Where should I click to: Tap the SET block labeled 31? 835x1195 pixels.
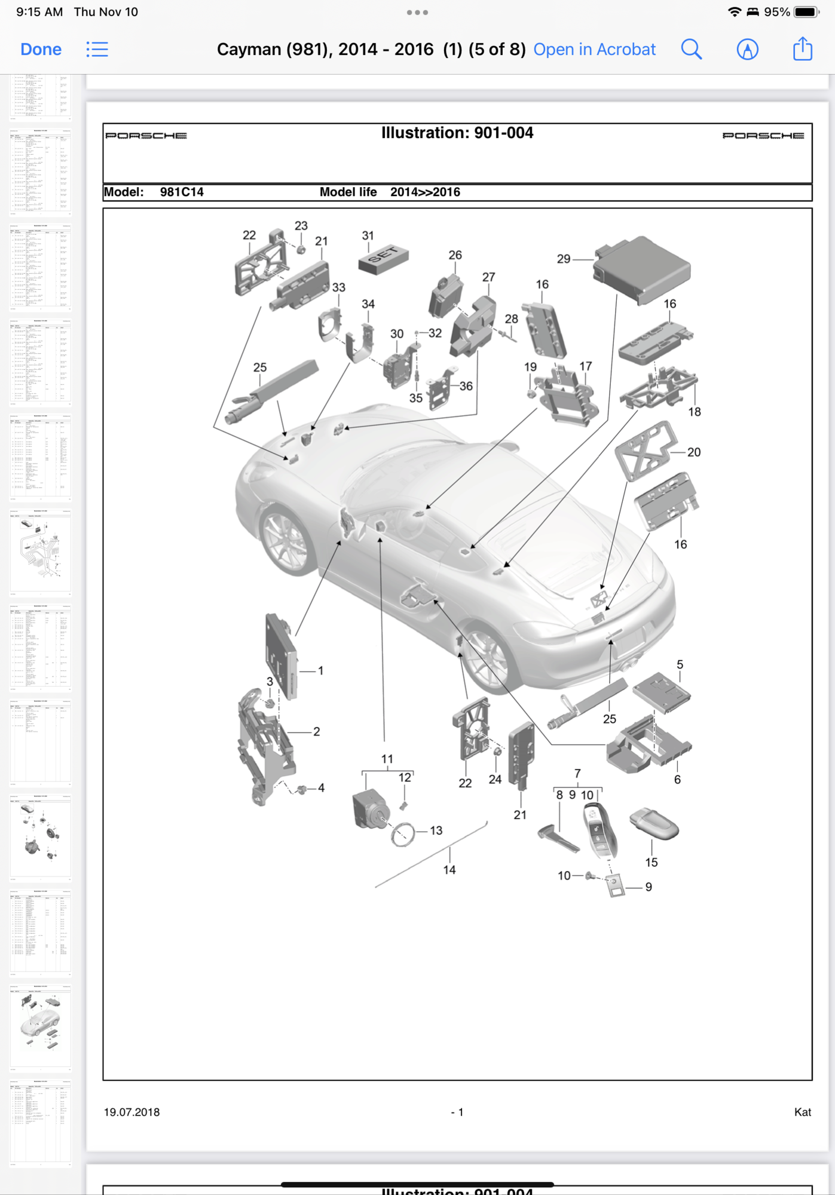click(x=383, y=259)
